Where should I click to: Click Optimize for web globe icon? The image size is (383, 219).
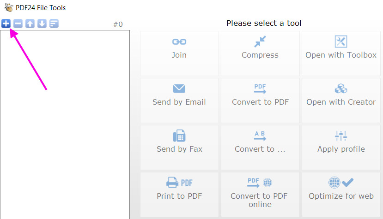pos(334,183)
